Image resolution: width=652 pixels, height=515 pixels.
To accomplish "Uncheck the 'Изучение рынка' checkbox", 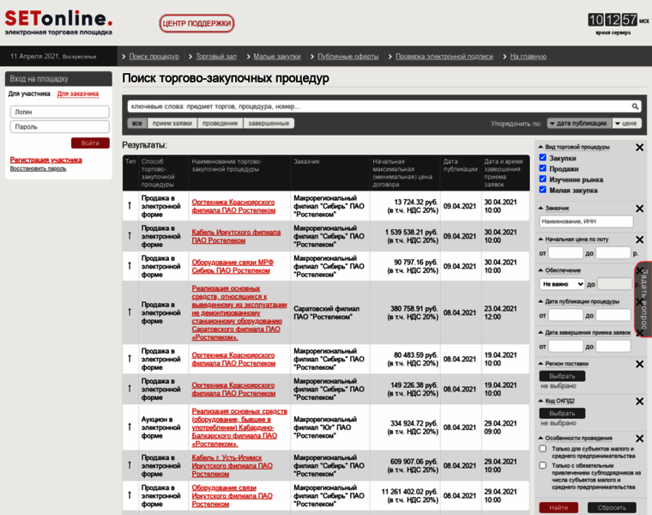I will pos(543,179).
